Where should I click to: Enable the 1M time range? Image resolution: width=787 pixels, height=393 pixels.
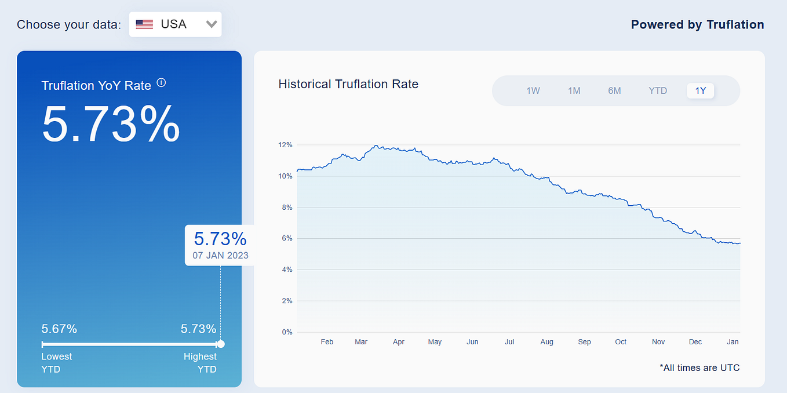click(x=574, y=90)
